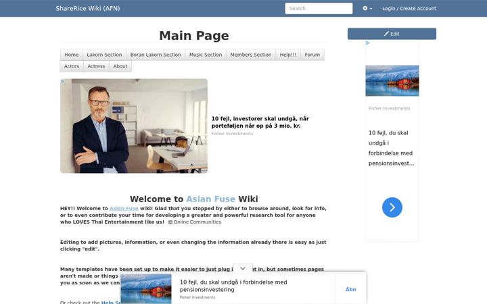This screenshot has height=304, width=487.
Task: Click Asian Fuse link in welcome paragraph
Action: point(124,209)
